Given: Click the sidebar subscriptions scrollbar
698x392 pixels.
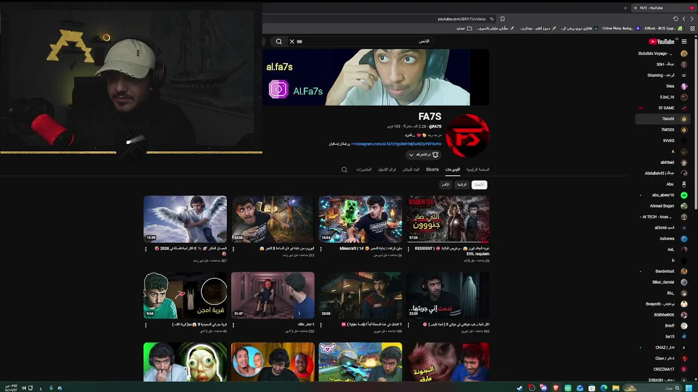Looking at the screenshot, I should 696,124.
